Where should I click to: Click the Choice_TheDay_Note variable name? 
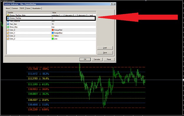[x=17, y=15]
